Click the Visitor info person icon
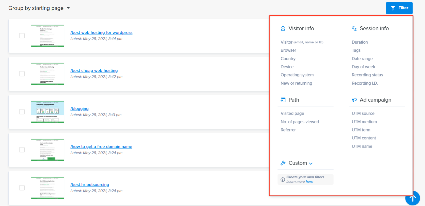Image resolution: width=425 pixels, height=206 pixels. 283,28
